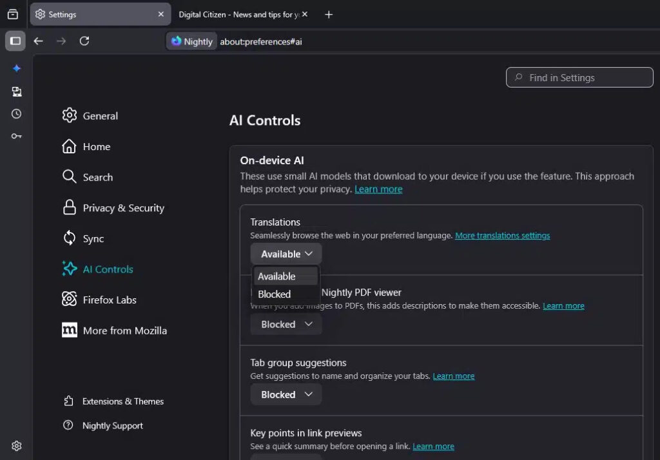Select Blocked option in open dropdown list
Viewport: 660px width, 460px height.
[x=275, y=294]
